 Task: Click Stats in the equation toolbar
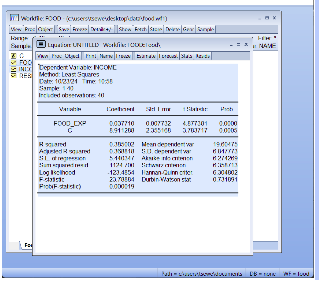click(x=186, y=56)
